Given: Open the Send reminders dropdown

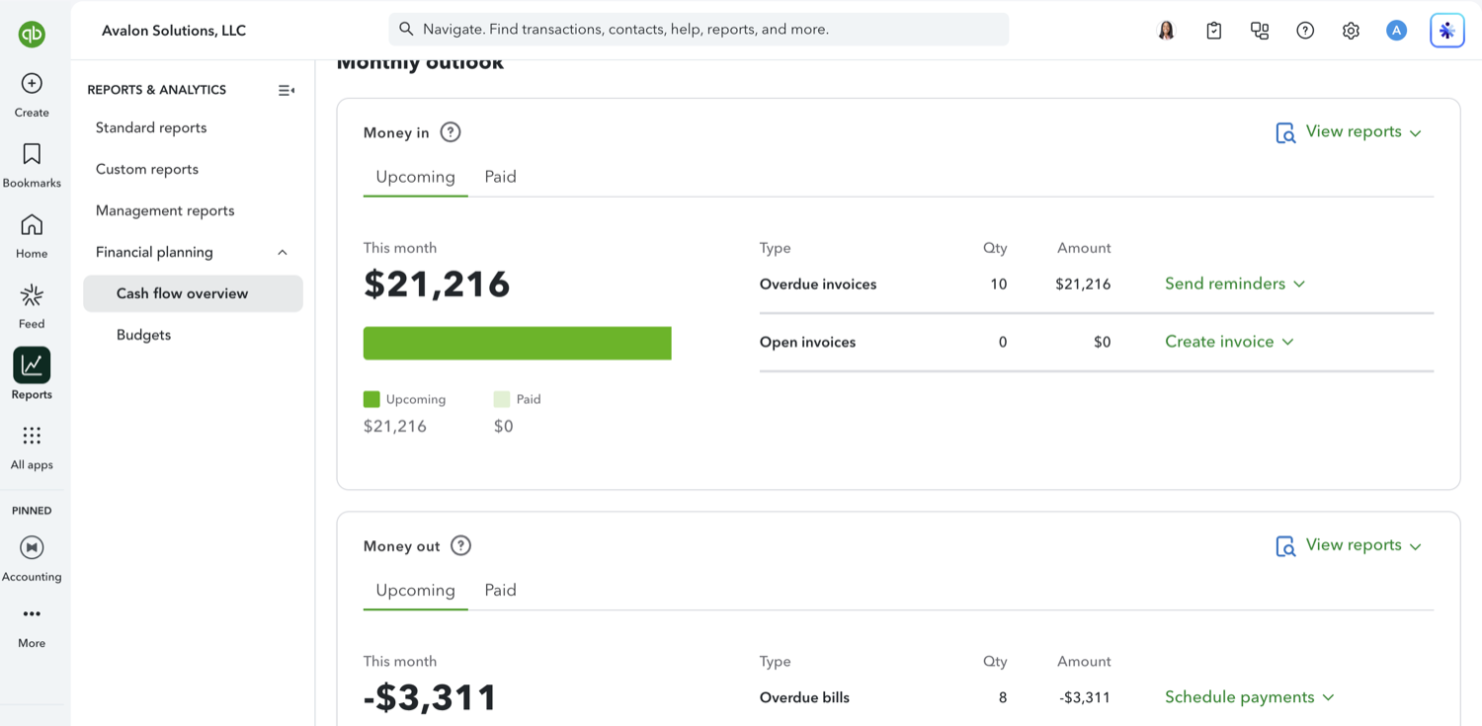Looking at the screenshot, I should (x=1235, y=283).
